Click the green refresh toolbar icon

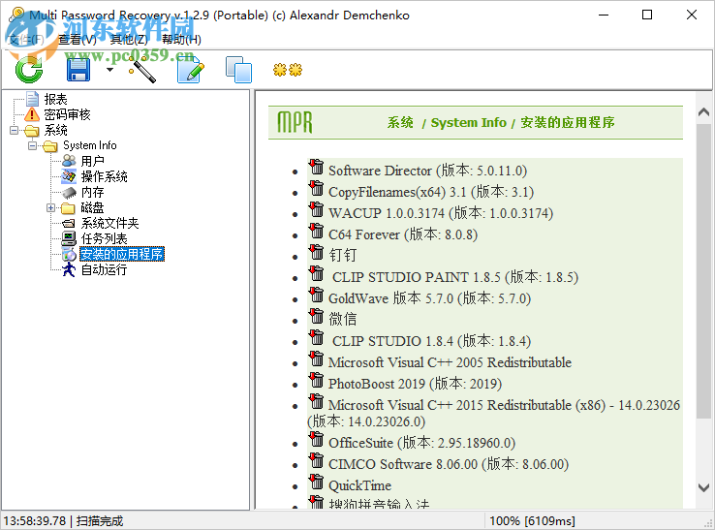(x=29, y=70)
